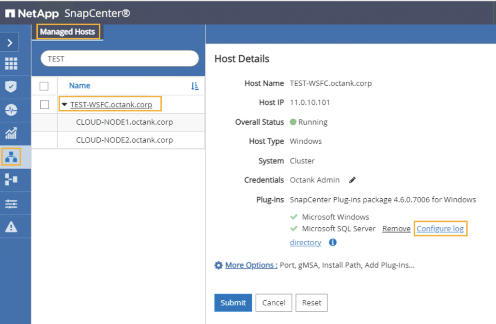Open Storage Systems icon in sidebar
Image resolution: width=496 pixels, height=324 pixels.
(x=10, y=179)
